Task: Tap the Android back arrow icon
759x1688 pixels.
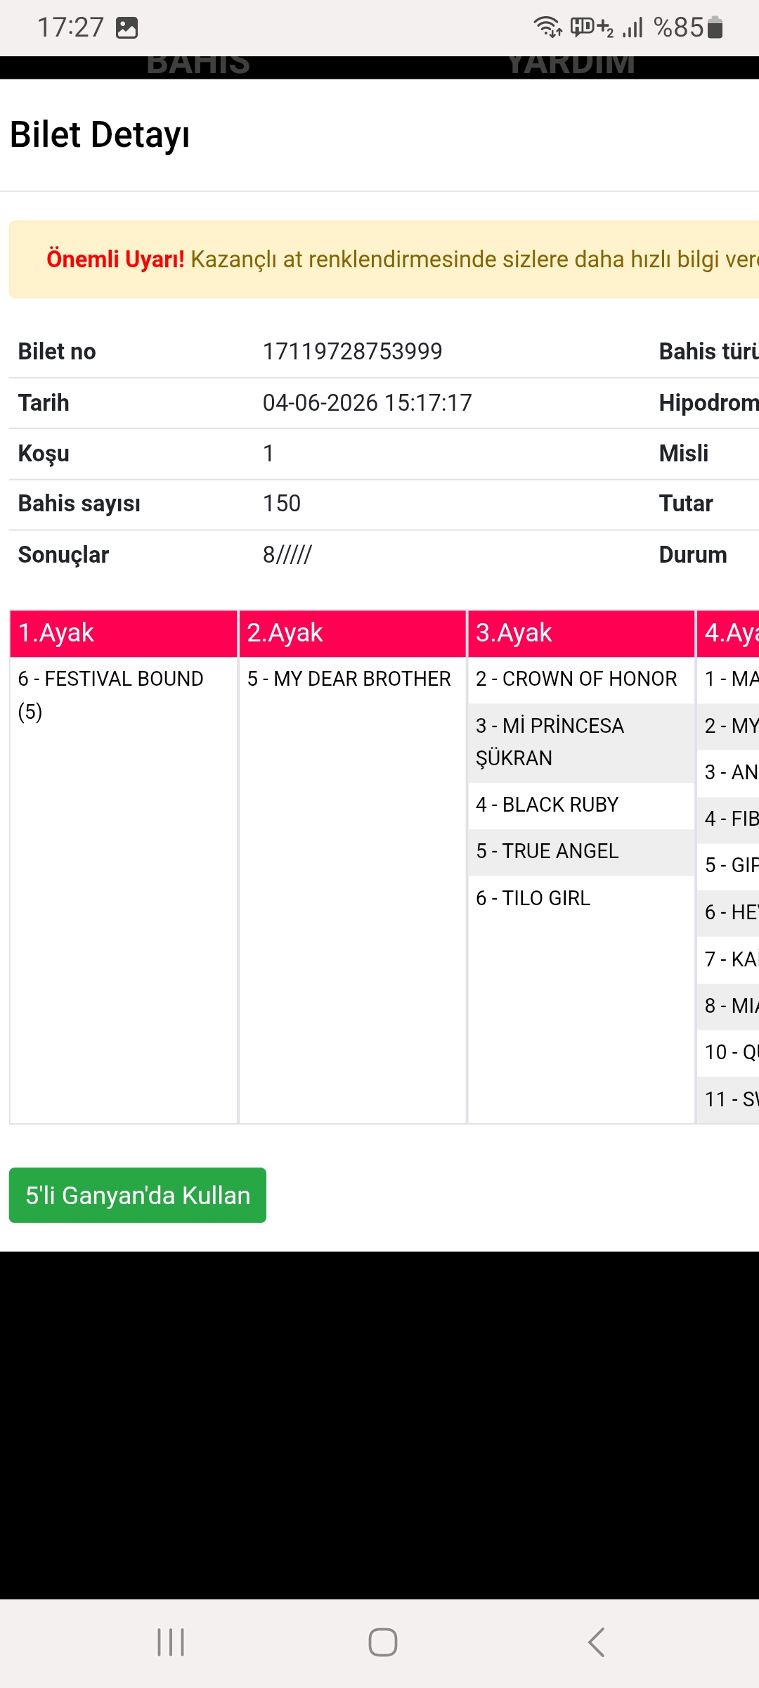Action: click(x=596, y=1642)
